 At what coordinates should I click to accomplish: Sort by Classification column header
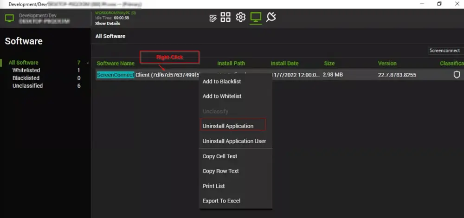pyautogui.click(x=452, y=63)
